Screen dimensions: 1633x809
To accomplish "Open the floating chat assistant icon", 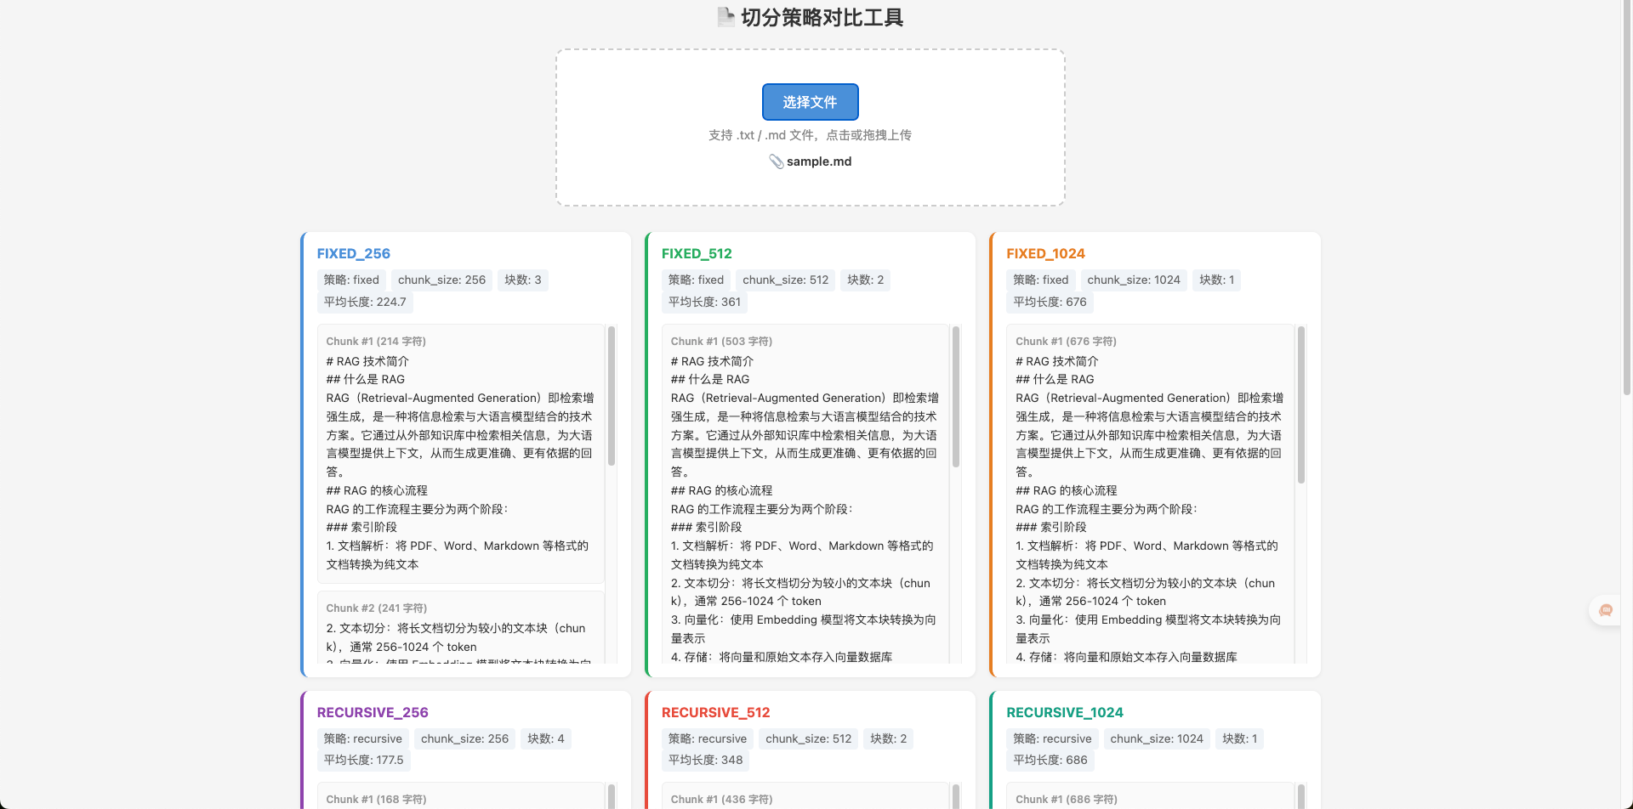I will [x=1606, y=610].
